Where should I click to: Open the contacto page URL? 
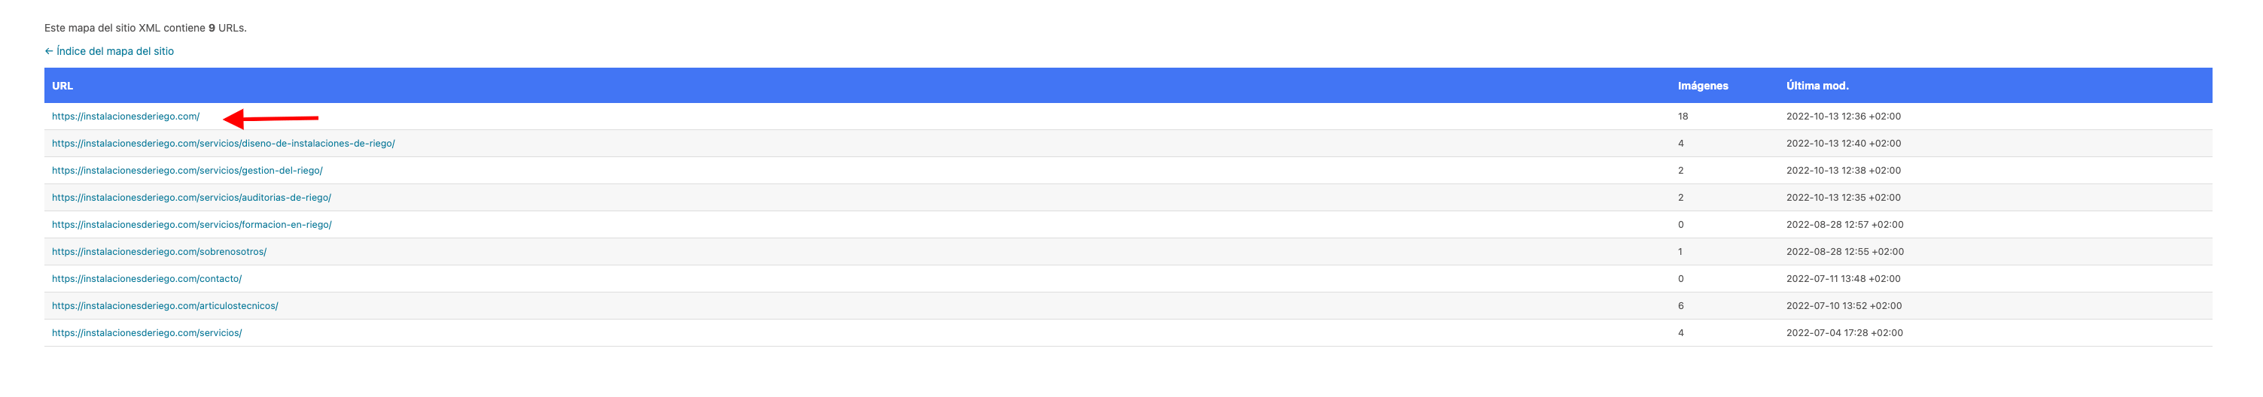click(x=147, y=279)
